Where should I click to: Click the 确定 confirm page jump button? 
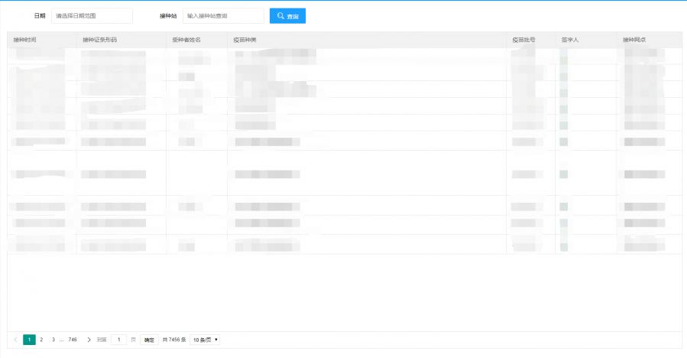coord(149,340)
